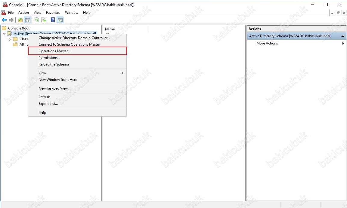This screenshot has height=208, width=347.
Task: Click the blue Help question mark icon
Action: pyautogui.click(x=53, y=20)
